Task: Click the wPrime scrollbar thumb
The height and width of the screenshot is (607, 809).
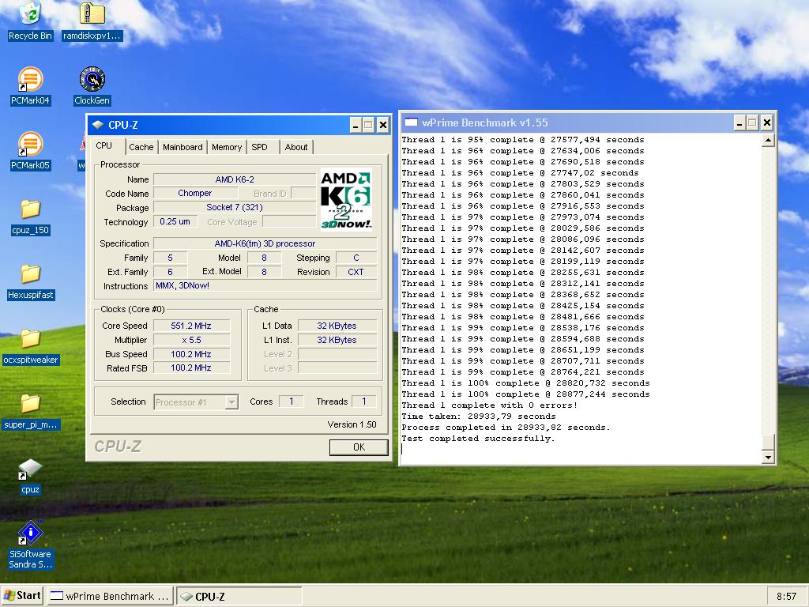Action: click(x=768, y=443)
